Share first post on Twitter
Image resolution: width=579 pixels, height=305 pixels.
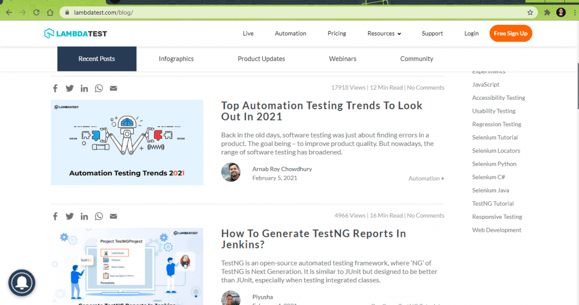(70, 89)
